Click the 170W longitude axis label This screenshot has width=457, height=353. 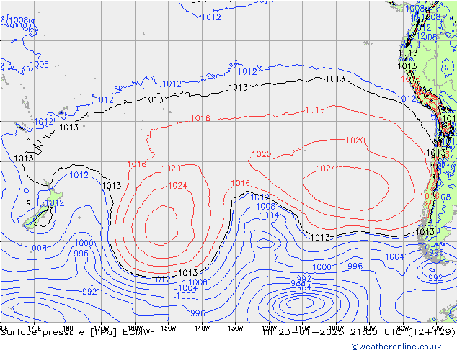click(x=102, y=328)
